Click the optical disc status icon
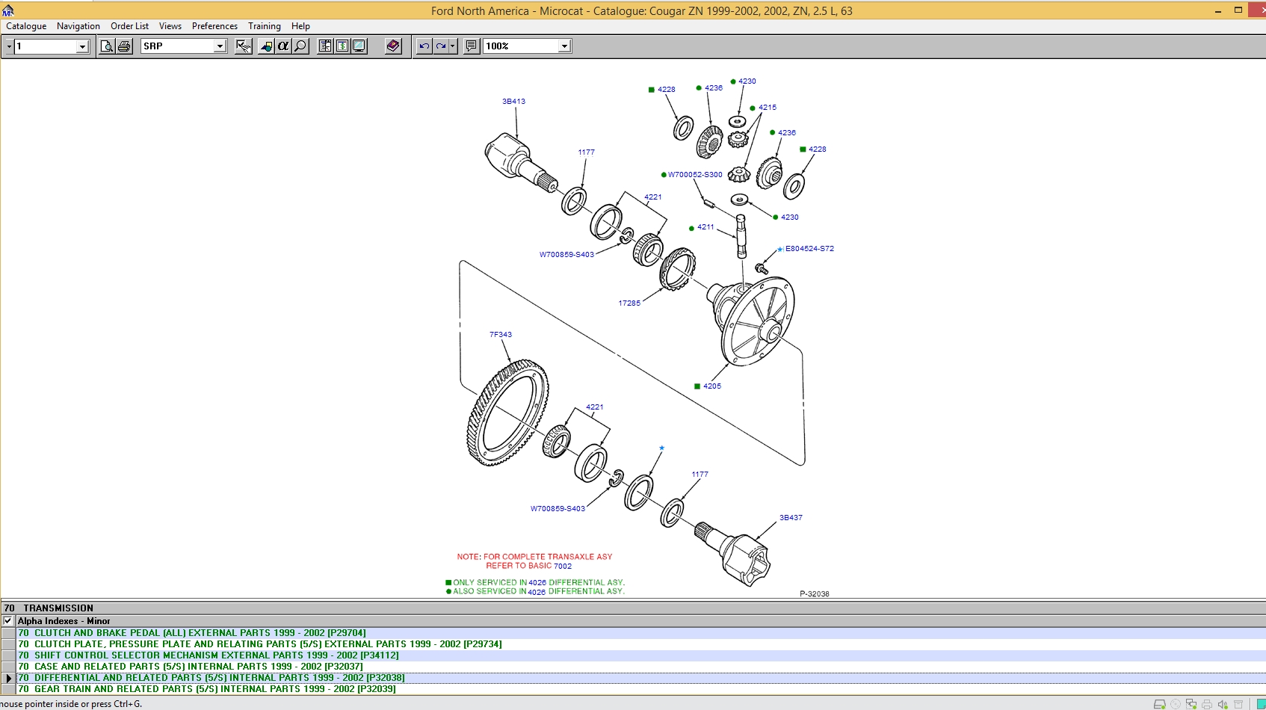Viewport: 1266px width, 710px height. (1176, 704)
